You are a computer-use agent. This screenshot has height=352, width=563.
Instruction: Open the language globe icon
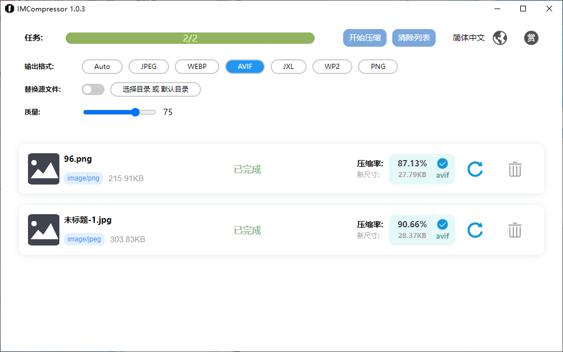click(x=500, y=38)
